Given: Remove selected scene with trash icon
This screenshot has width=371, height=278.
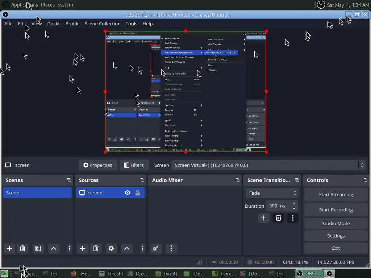Looking at the screenshot, I should click(22, 248).
